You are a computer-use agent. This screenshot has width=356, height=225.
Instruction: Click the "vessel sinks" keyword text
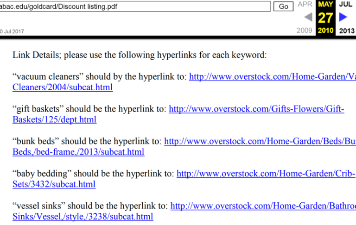click(39, 206)
